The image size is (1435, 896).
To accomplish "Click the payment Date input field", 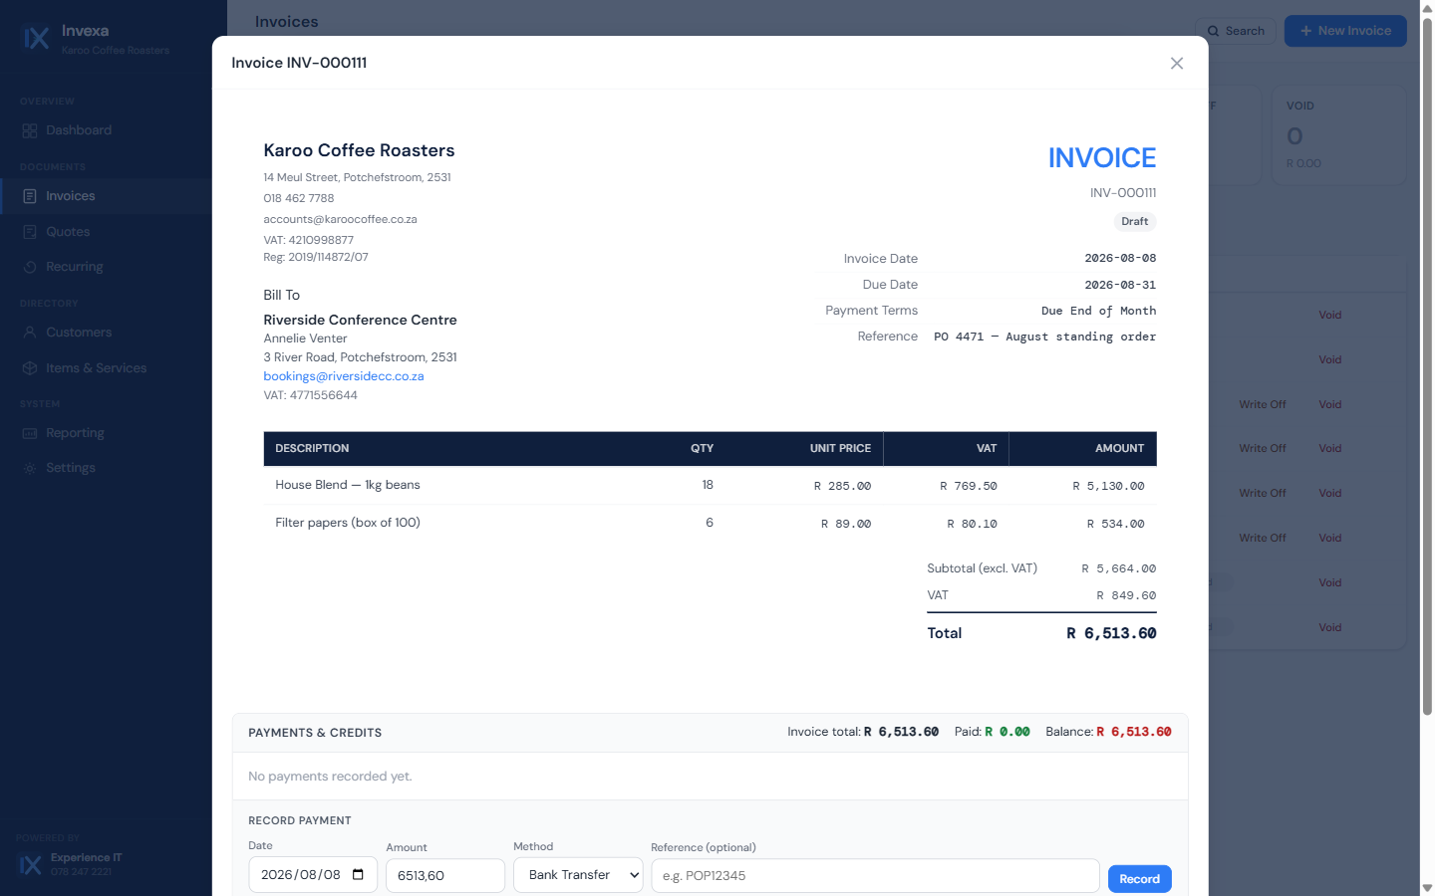I will (x=313, y=875).
